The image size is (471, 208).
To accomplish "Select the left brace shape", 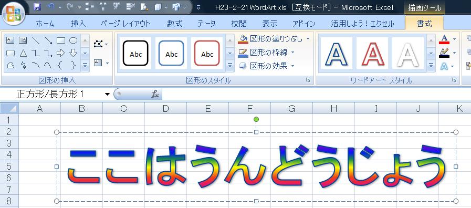I will 61,65.
